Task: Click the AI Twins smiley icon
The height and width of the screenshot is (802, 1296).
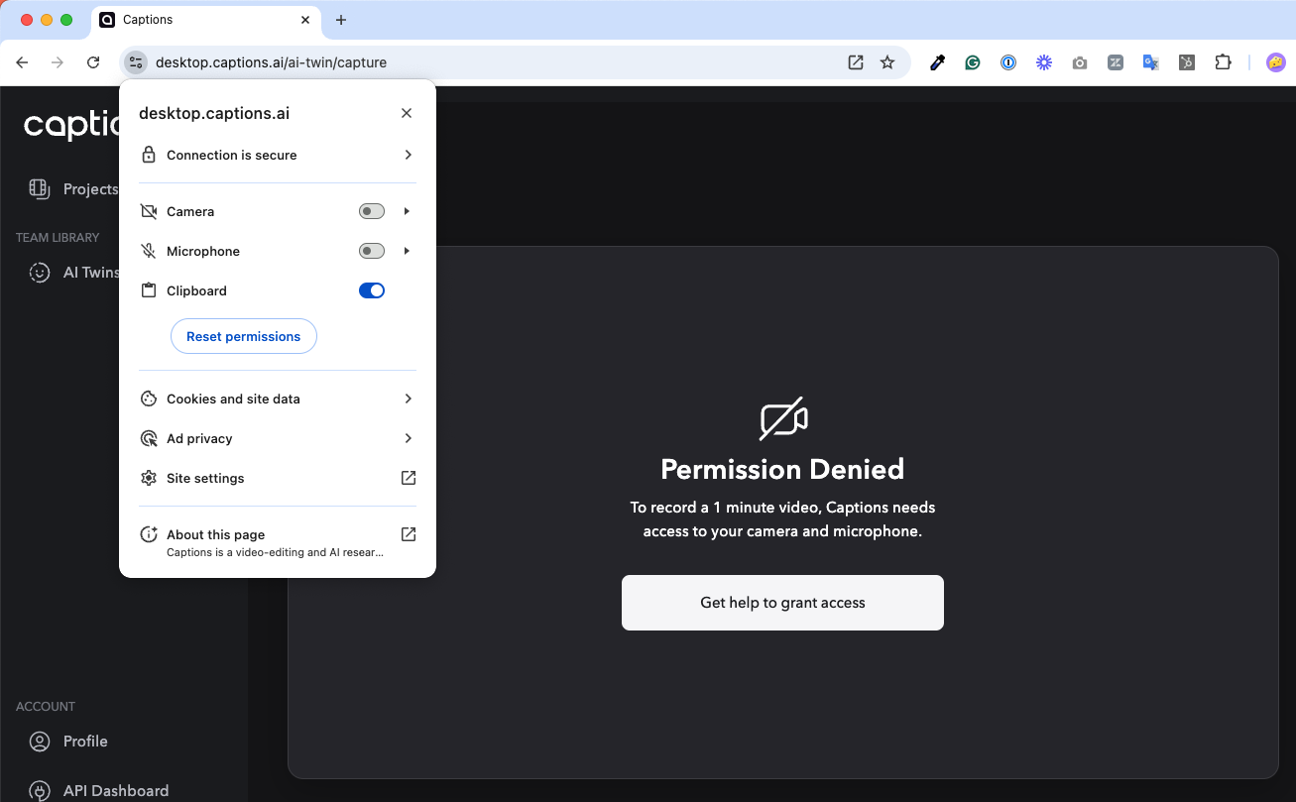Action: (39, 272)
